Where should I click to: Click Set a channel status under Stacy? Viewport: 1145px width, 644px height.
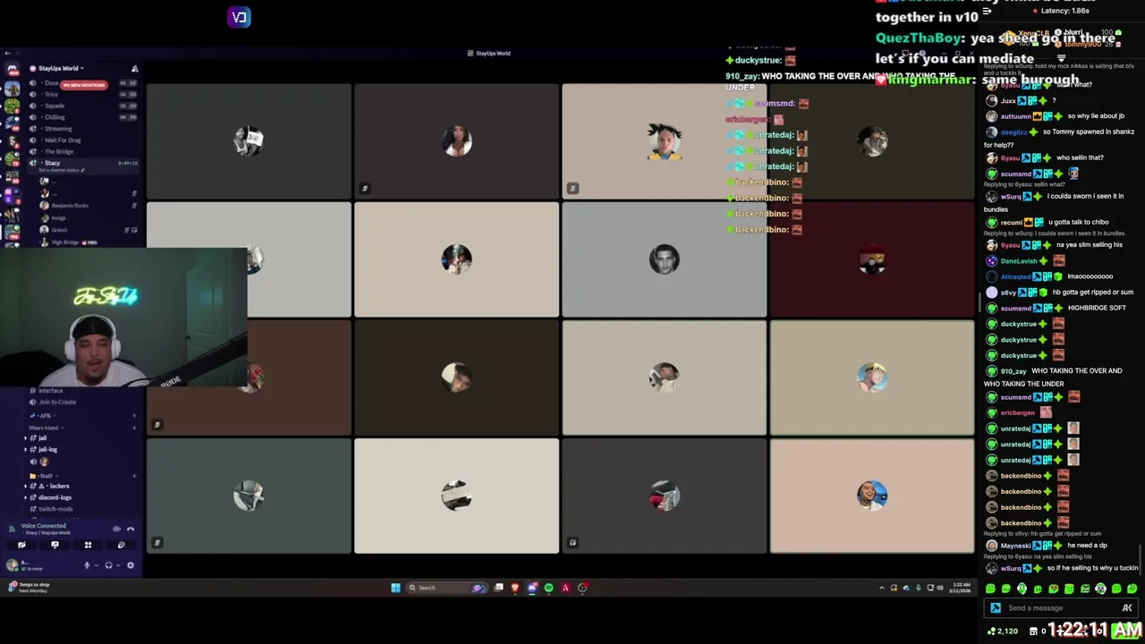click(x=64, y=170)
